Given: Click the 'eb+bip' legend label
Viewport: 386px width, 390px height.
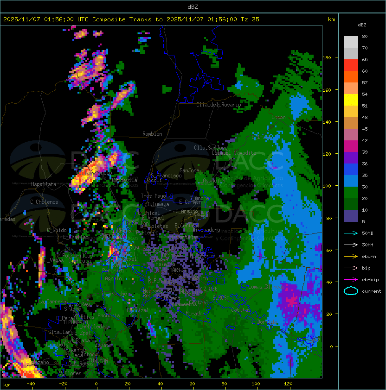Looking at the screenshot, I should point(370,280).
